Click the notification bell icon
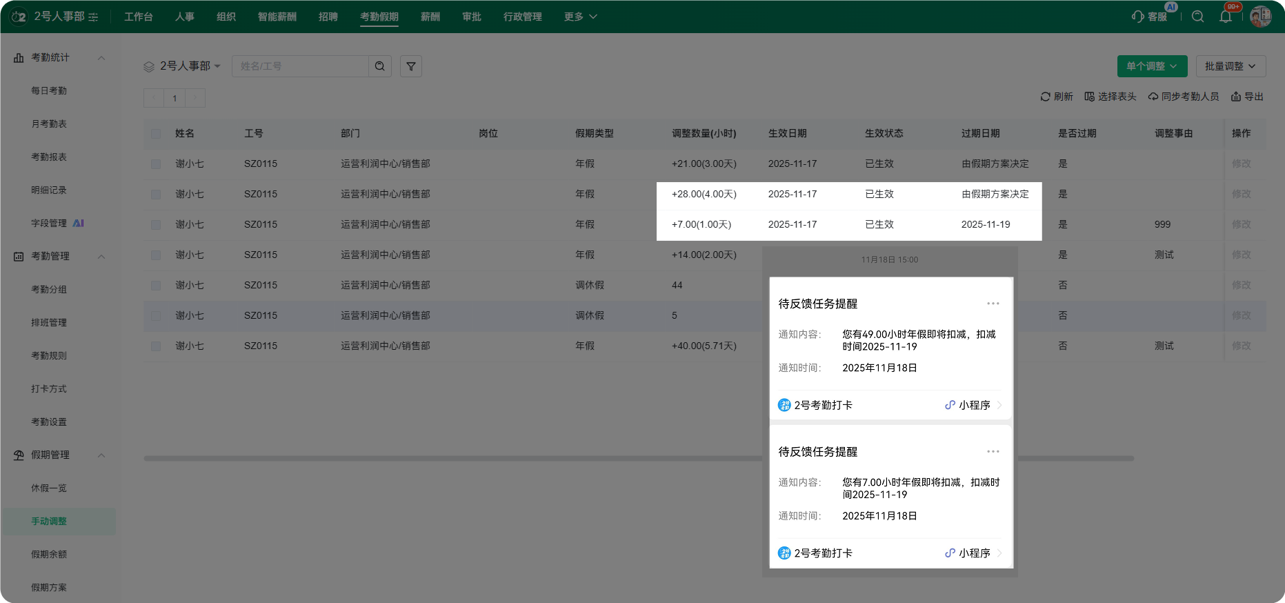Screen dimensions: 1285x603 [1226, 17]
